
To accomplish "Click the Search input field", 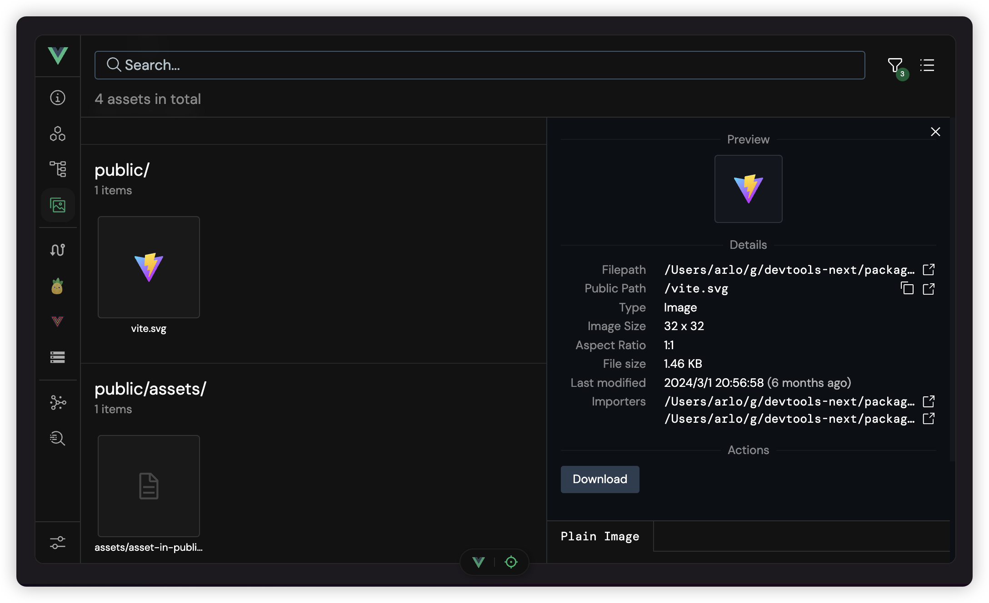I will tap(480, 65).
